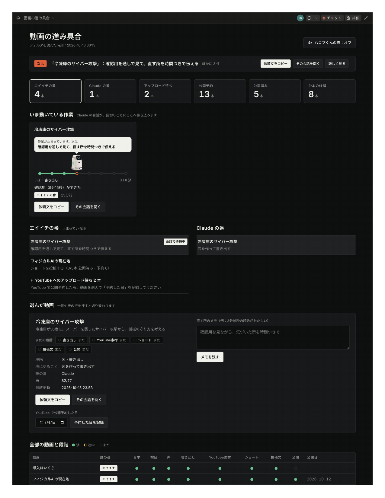Select the エイイチの番 summary card

[x=56, y=91]
